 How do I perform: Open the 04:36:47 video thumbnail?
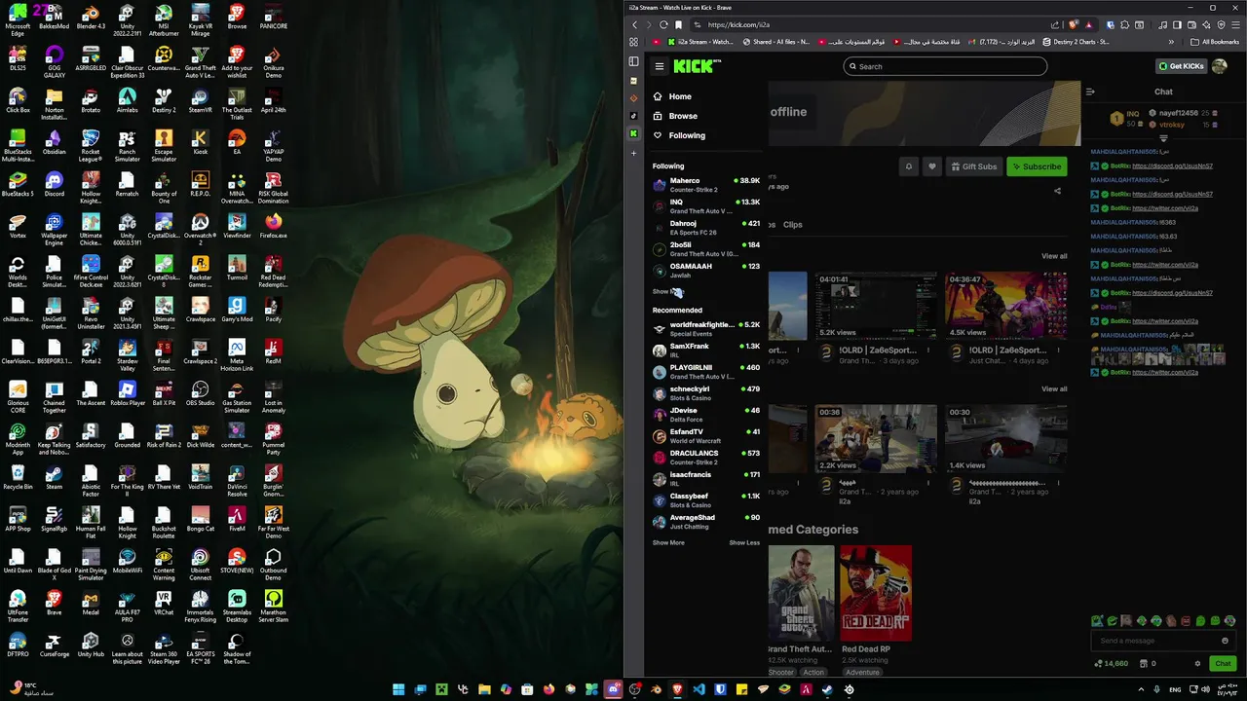(1006, 306)
